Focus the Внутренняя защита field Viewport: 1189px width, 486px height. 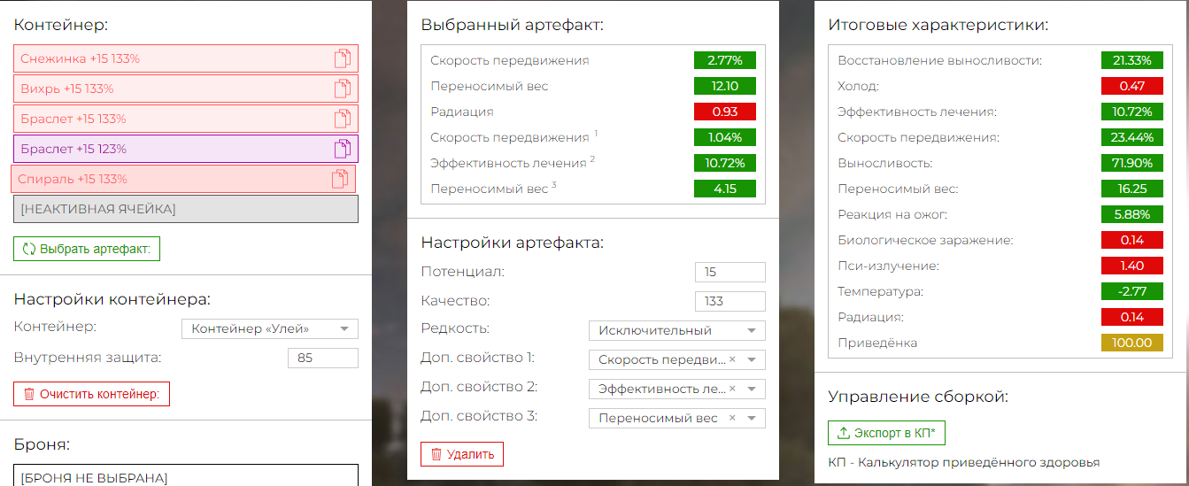click(323, 359)
